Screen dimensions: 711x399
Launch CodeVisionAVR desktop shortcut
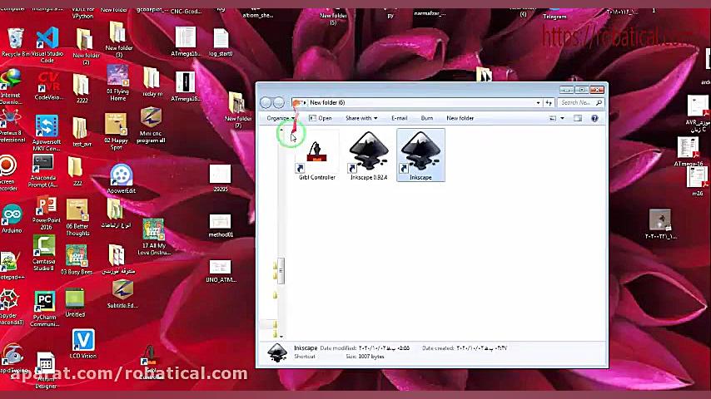(48, 85)
